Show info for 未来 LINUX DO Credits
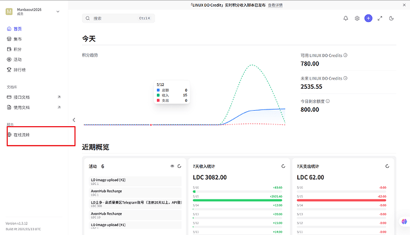410x235 pixels. 345,79
